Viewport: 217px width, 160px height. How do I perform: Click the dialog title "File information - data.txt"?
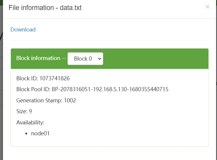click(x=45, y=8)
